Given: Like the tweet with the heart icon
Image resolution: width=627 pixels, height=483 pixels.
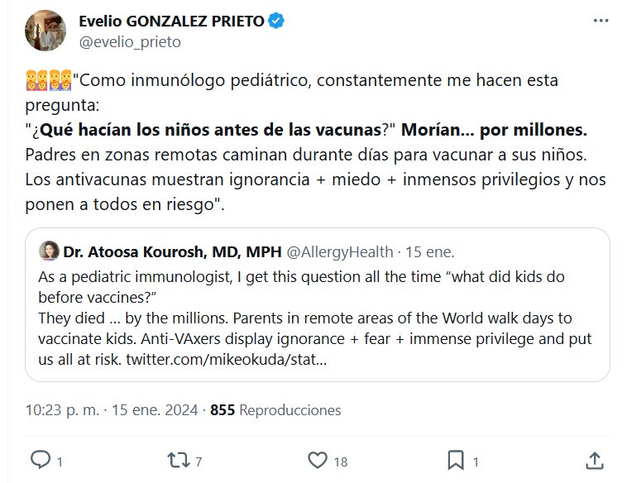Looking at the screenshot, I should coord(317,460).
